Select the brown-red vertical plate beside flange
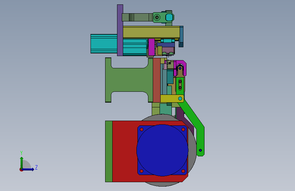This screenshot has width=295, height=191. [157, 80]
